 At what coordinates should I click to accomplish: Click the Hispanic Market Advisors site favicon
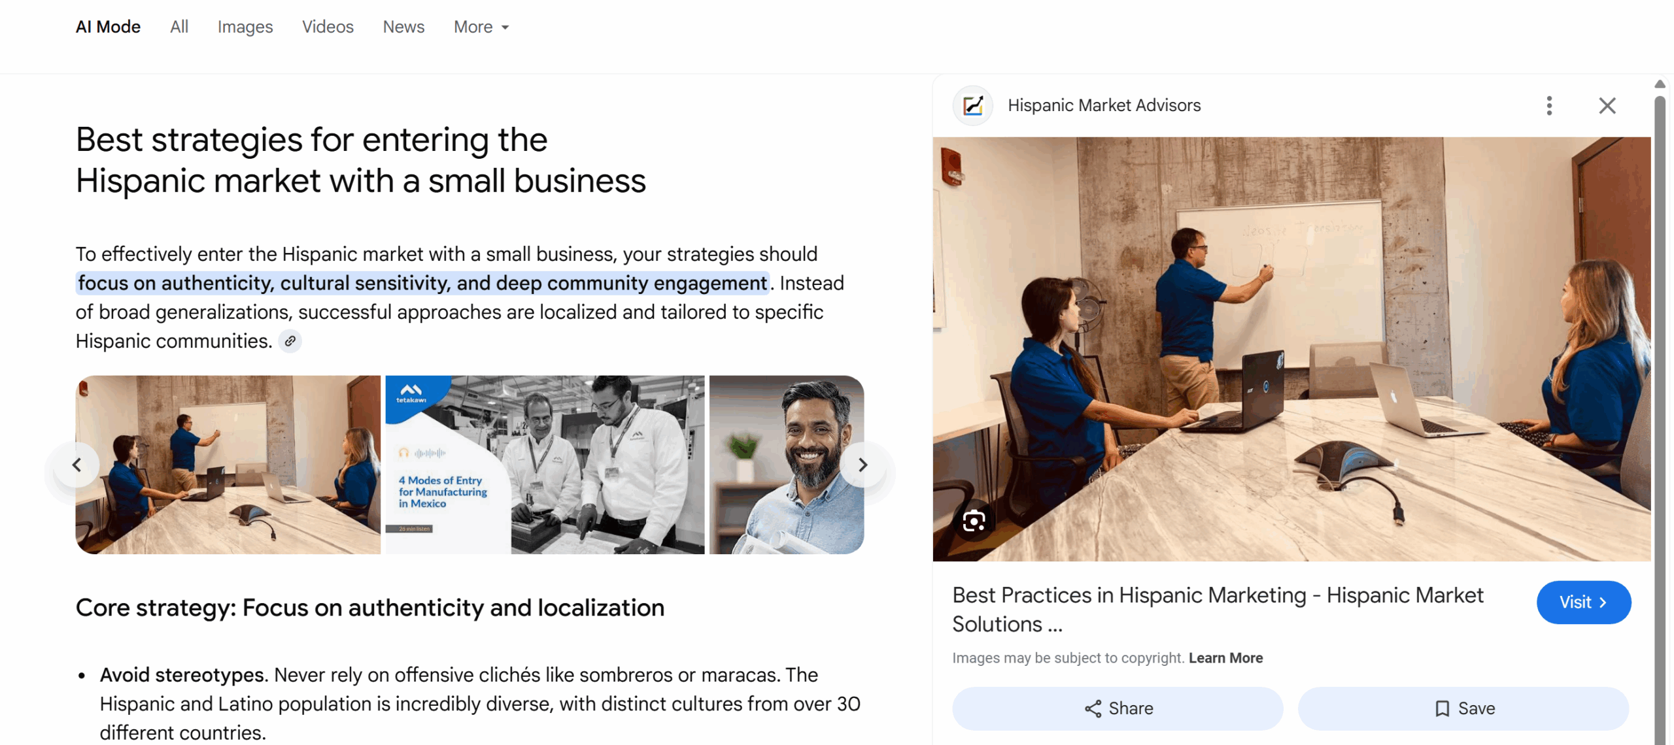click(x=972, y=105)
